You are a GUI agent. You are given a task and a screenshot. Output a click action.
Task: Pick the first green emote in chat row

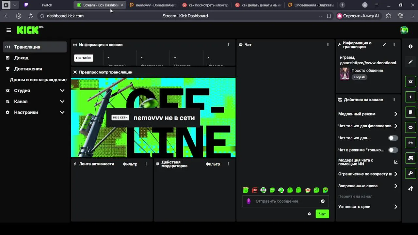[x=246, y=190]
